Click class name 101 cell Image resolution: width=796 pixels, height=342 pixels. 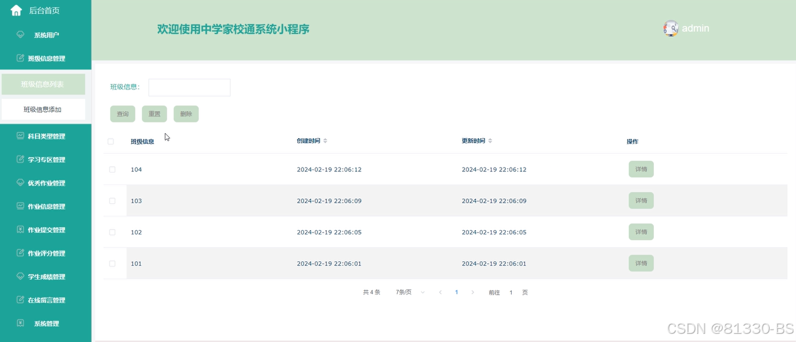[137, 263]
